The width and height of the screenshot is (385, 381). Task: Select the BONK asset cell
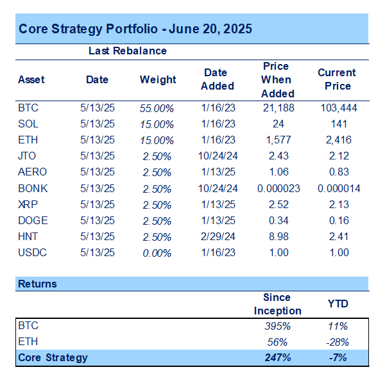click(x=33, y=189)
